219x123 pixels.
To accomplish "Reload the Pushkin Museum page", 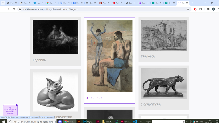I will (x=14, y=9).
